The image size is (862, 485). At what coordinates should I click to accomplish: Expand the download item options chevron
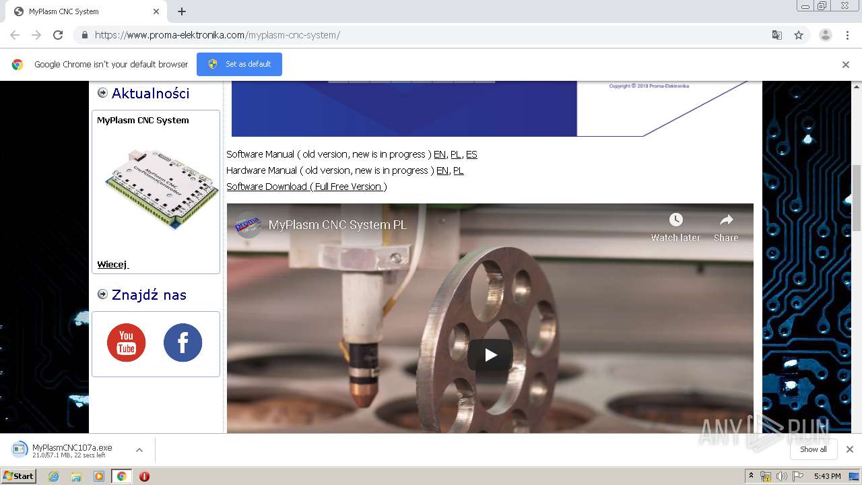(139, 450)
